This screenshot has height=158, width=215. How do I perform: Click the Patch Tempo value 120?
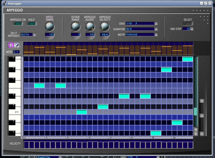tap(50, 34)
